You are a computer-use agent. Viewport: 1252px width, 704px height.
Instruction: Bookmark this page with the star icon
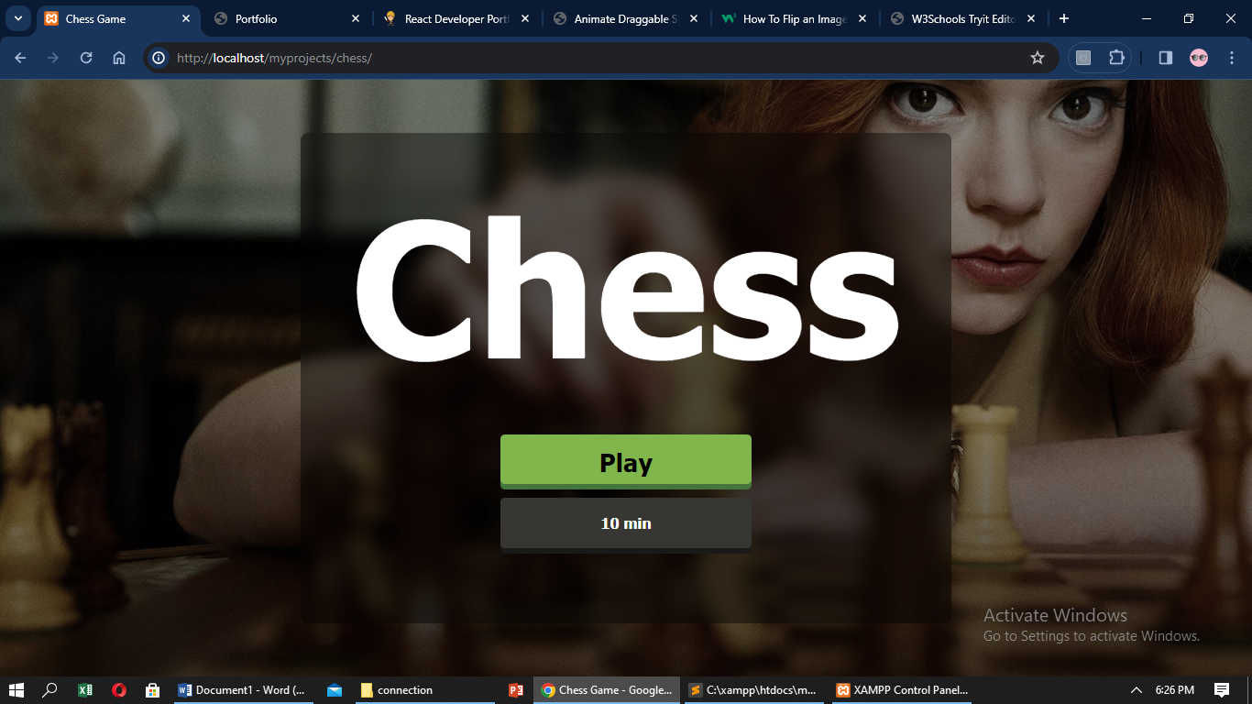[1038, 58]
